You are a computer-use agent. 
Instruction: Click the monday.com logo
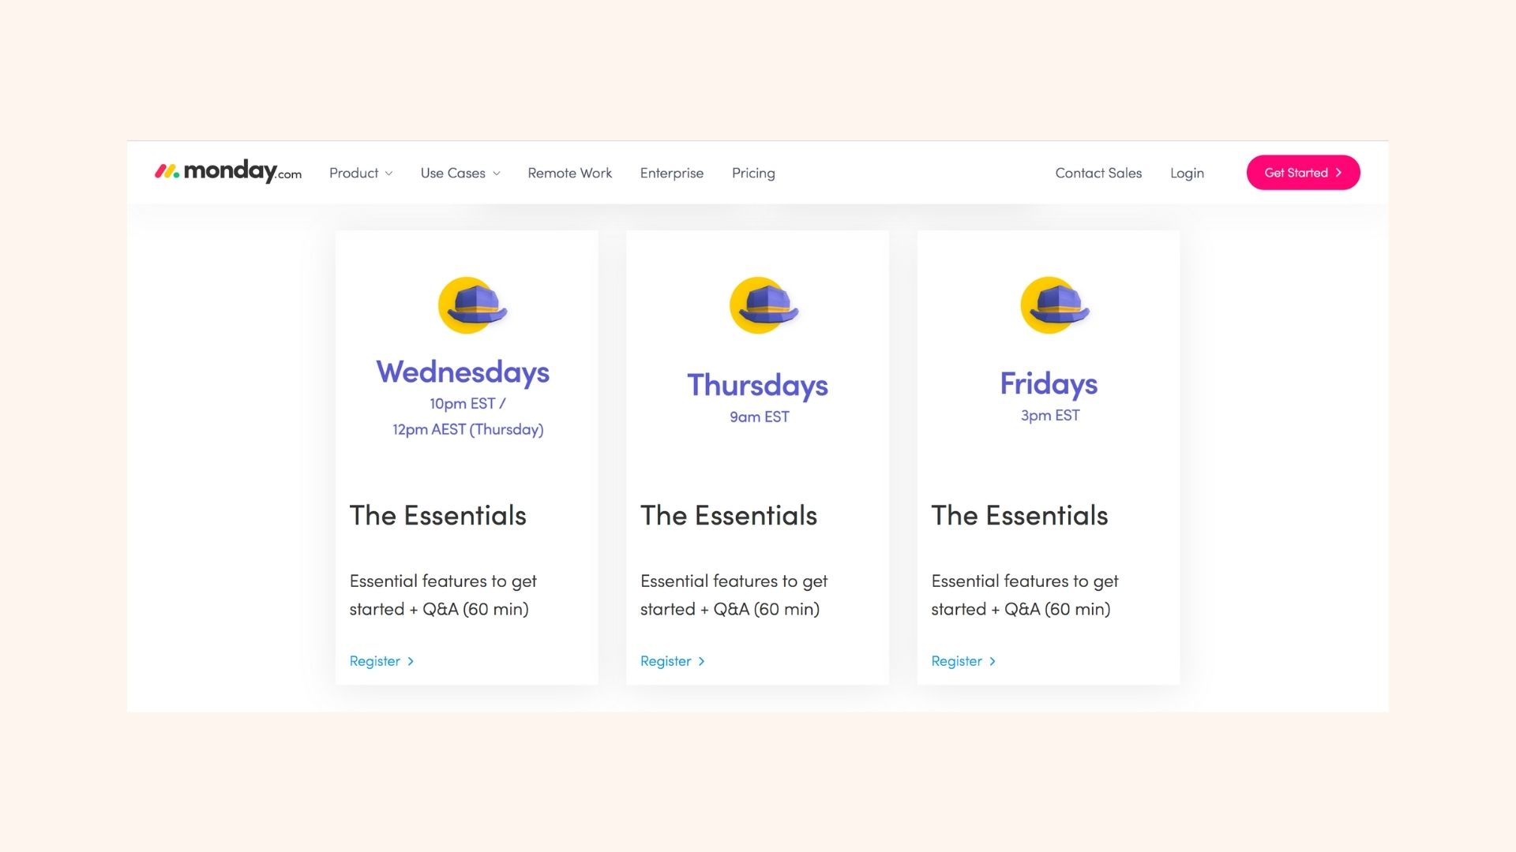228,171
